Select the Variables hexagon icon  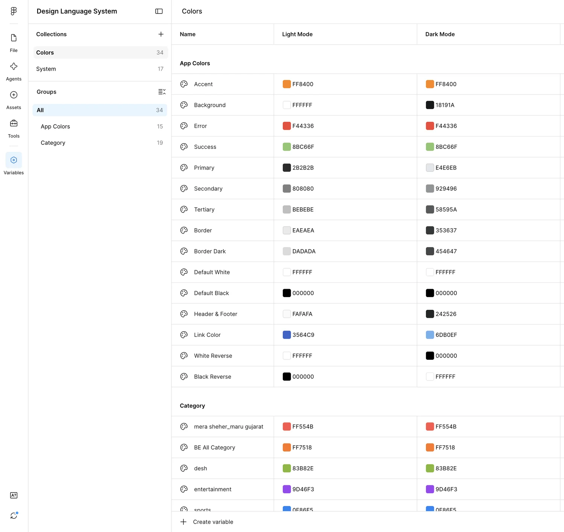tap(14, 160)
